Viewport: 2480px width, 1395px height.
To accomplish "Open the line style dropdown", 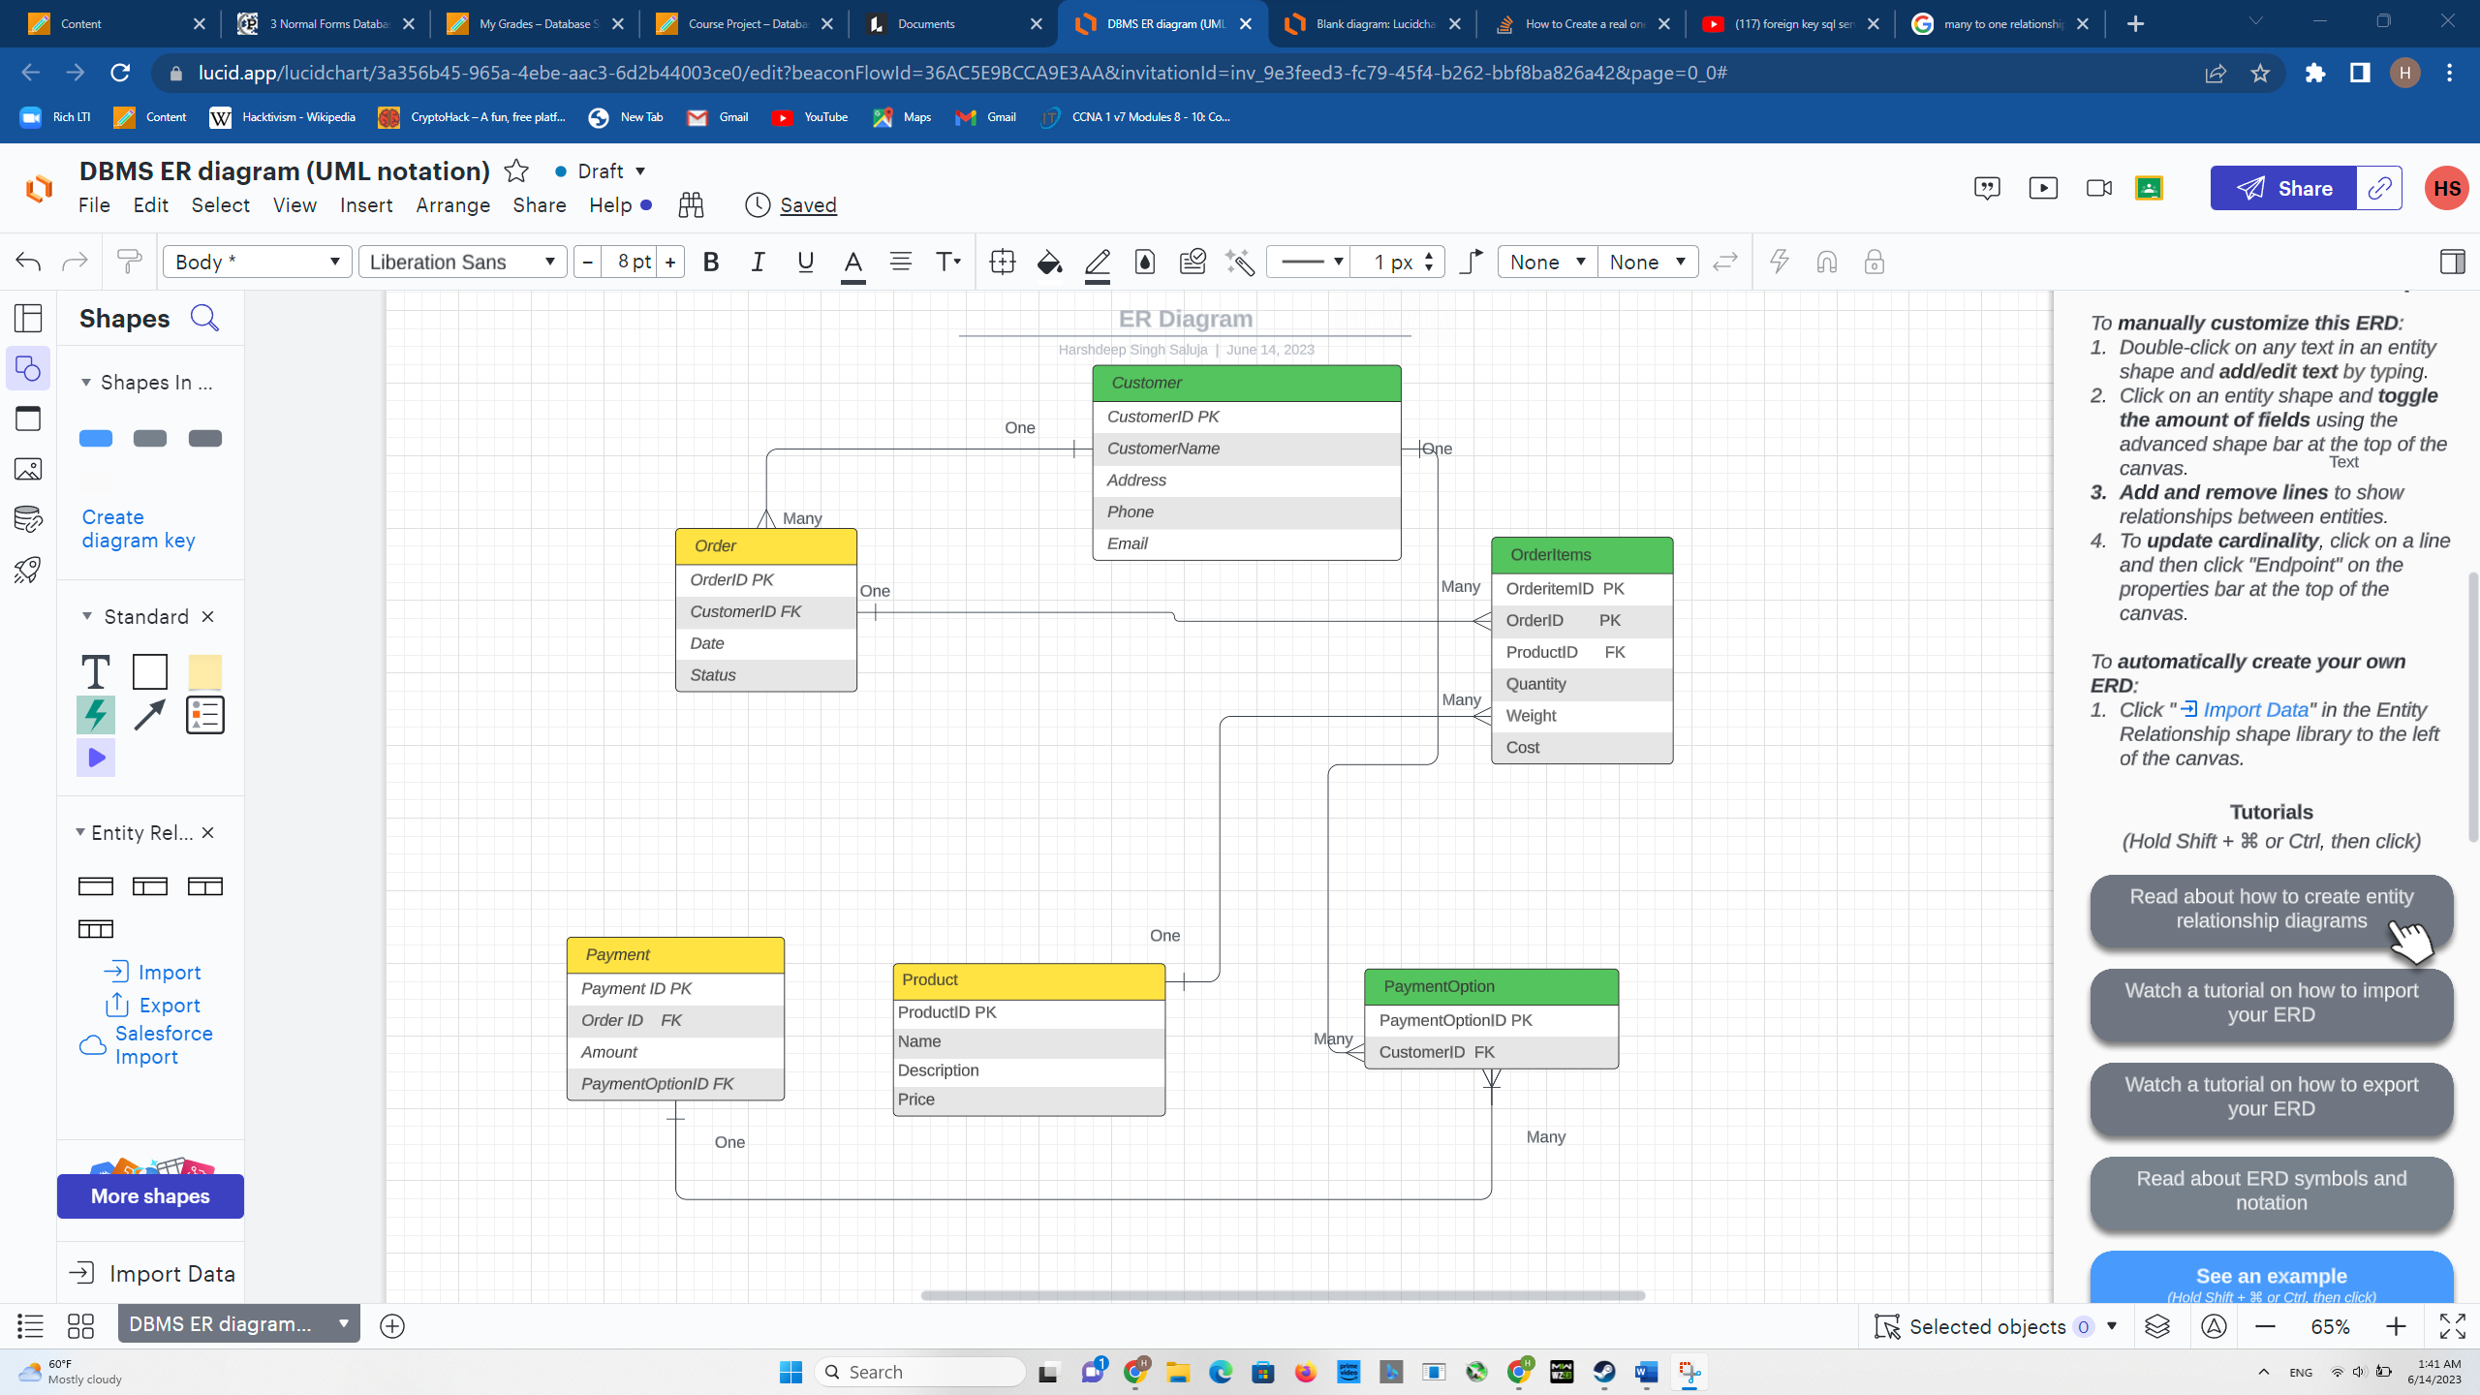I will [1308, 262].
